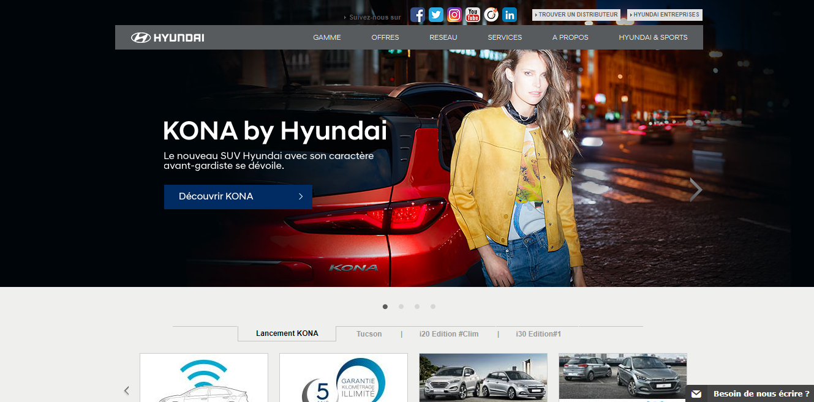This screenshot has width=814, height=402.
Task: Click Besoin de nous écrire ? contact bar
Action: pos(750,393)
